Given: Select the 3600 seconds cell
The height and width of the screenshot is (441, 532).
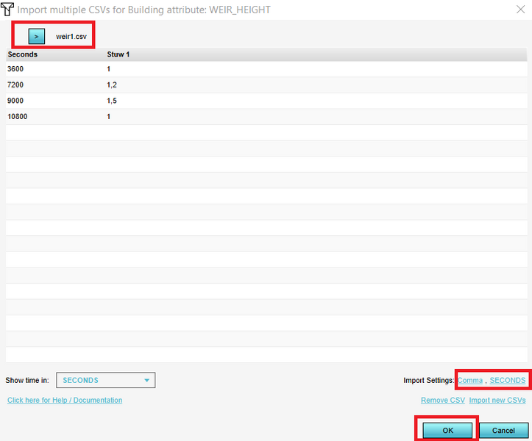Looking at the screenshot, I should pyautogui.click(x=15, y=69).
